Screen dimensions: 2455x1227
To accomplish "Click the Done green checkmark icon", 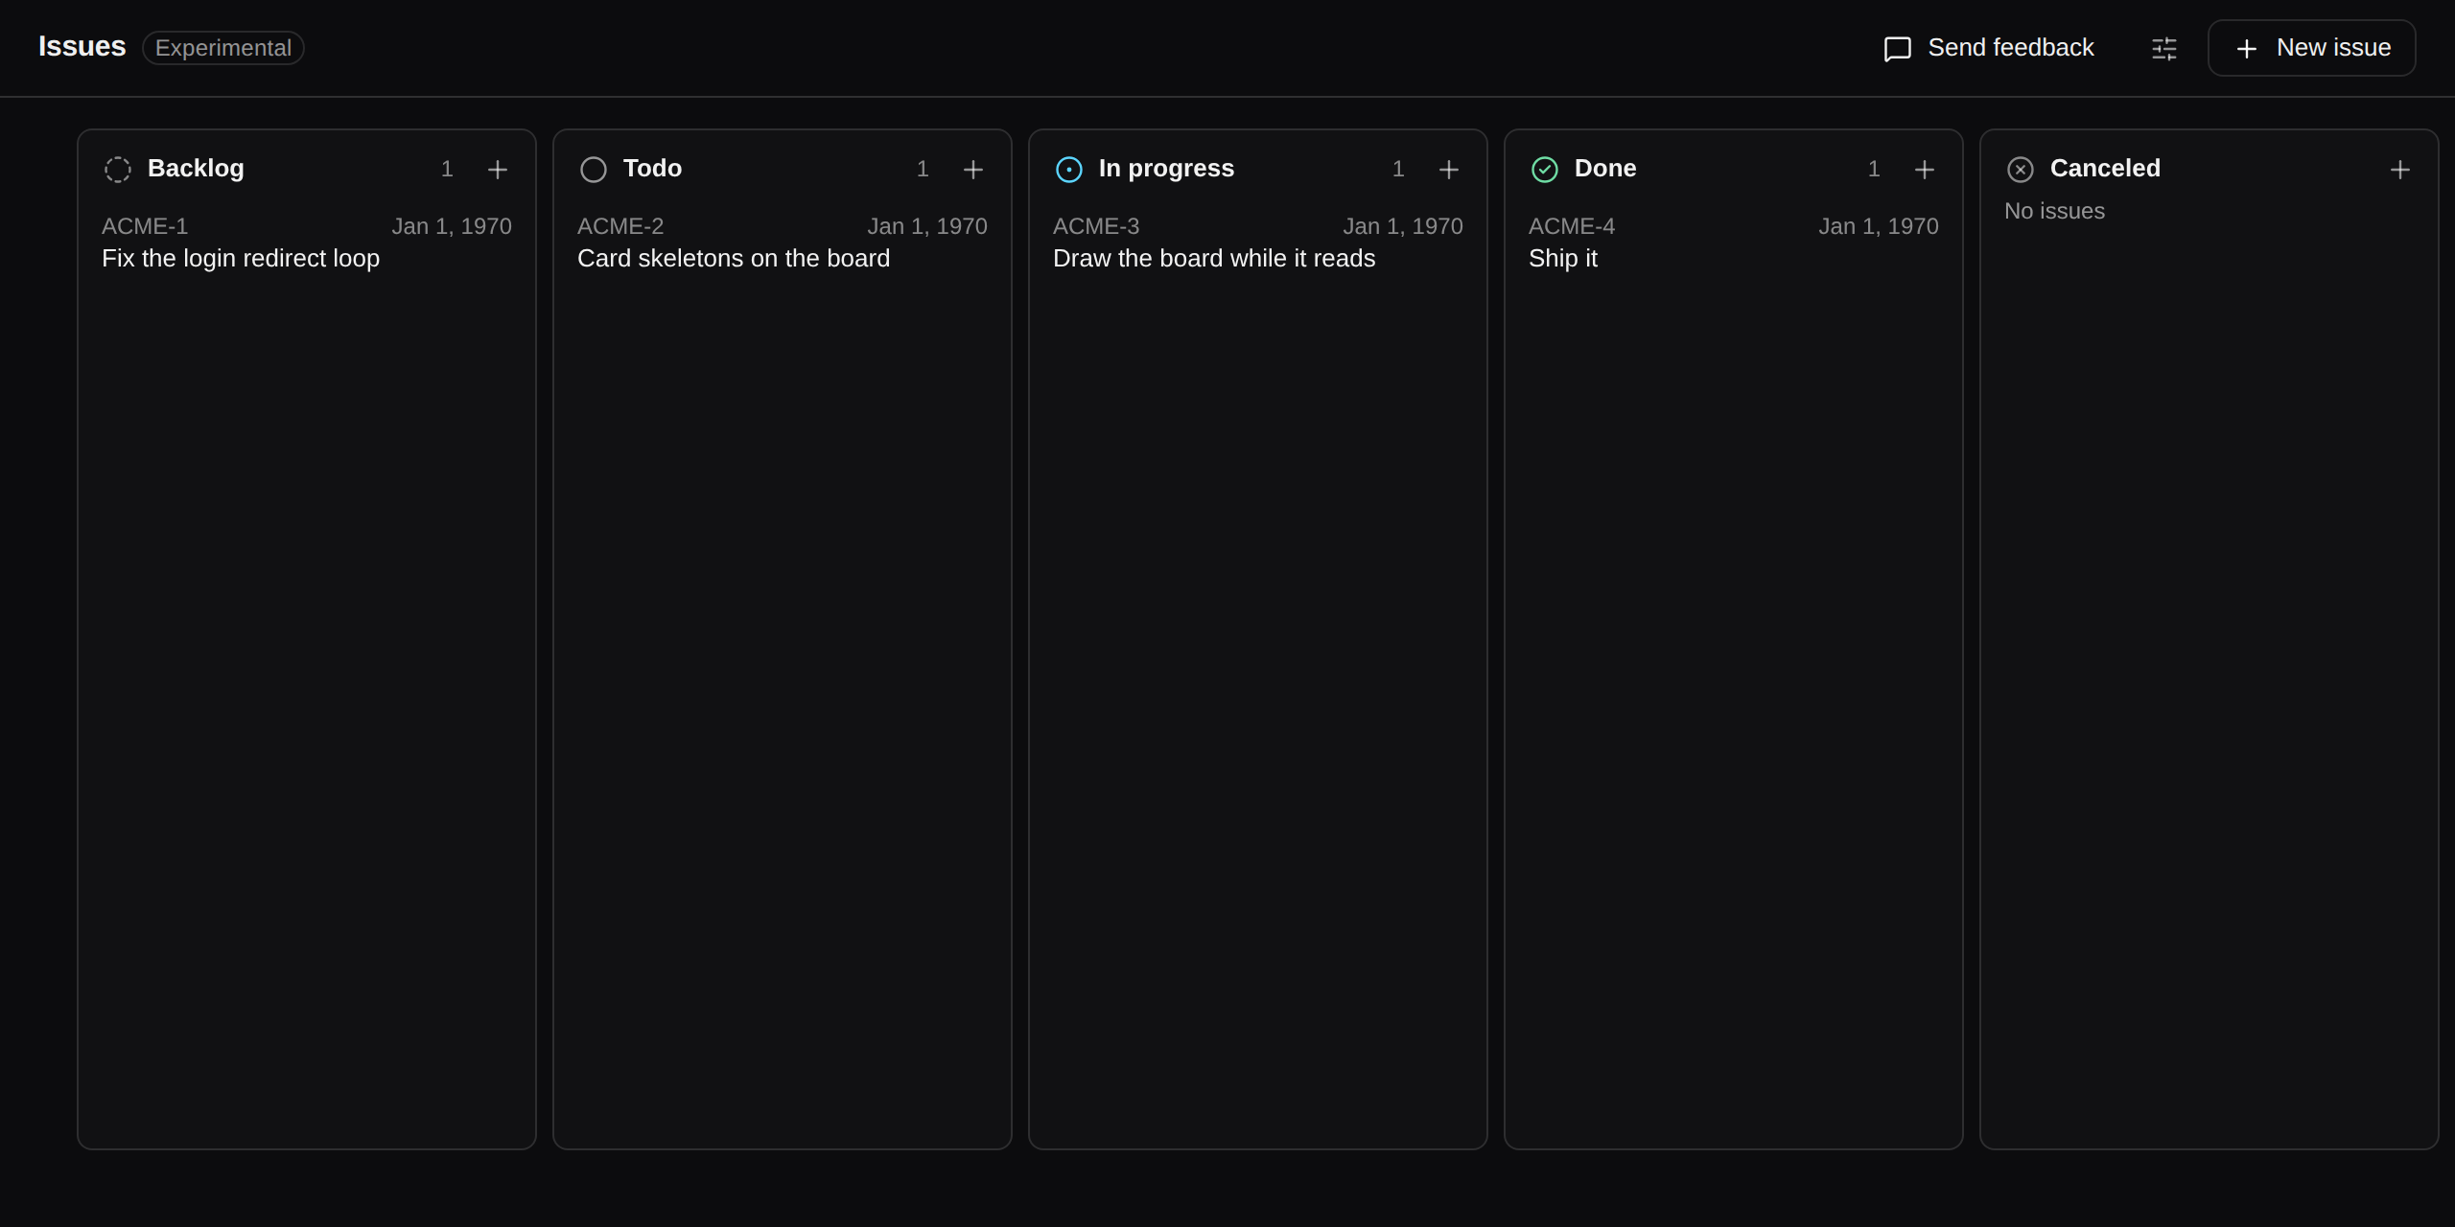I will (1545, 170).
